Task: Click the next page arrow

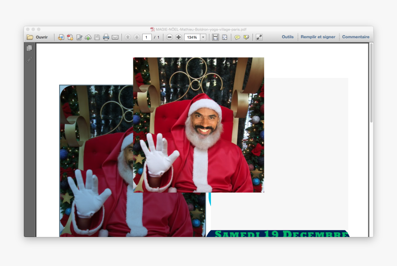Action: point(137,37)
